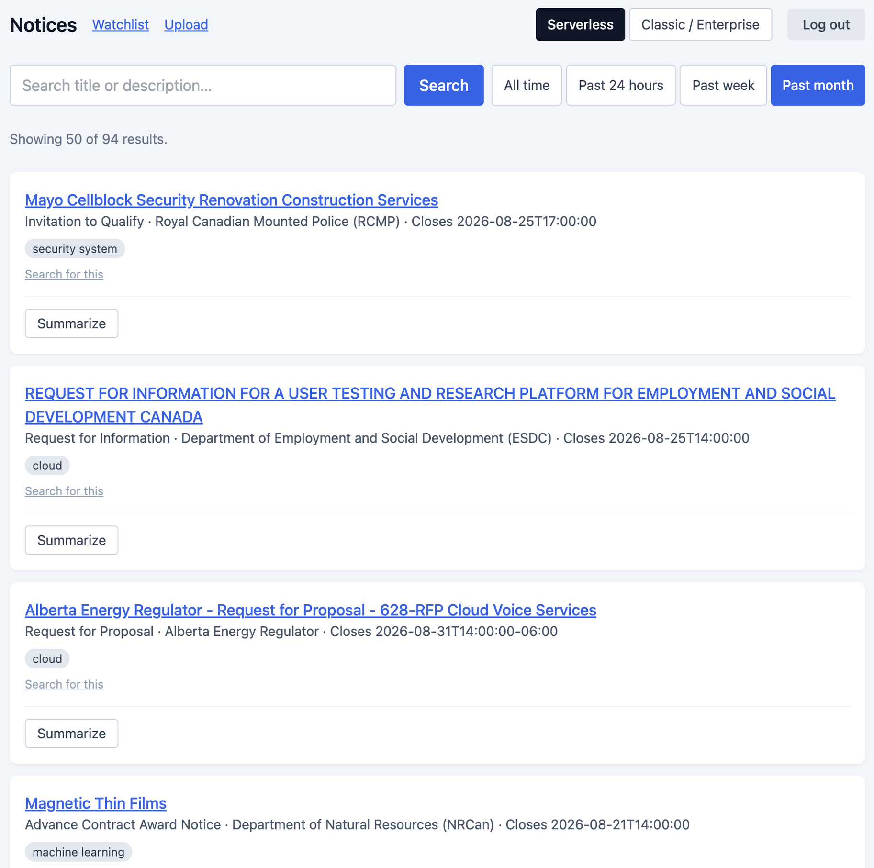Click Search for this under Mayo Cellblock
Viewport: 874px width, 868px height.
pyautogui.click(x=64, y=274)
